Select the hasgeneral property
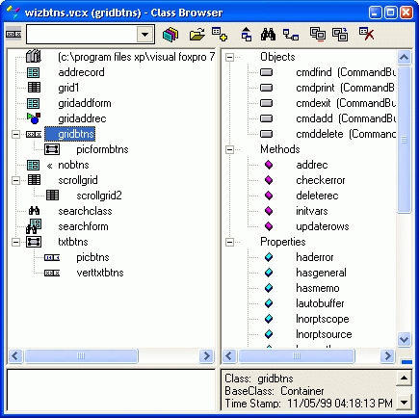 321,273
